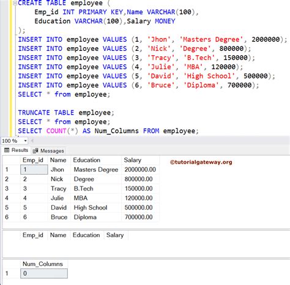Image resolution: width=290 pixels, height=285 pixels.
Task: Click the 120000.00 salary cell
Action: coord(140,198)
